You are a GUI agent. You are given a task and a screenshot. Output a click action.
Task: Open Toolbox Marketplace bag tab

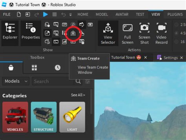pyautogui.click(x=11, y=68)
